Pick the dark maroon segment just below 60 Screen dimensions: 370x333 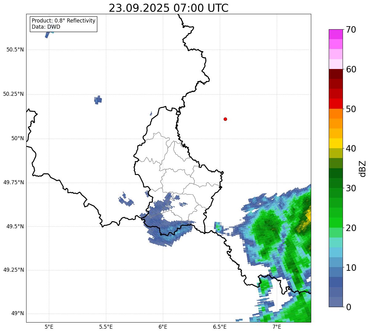336,74
